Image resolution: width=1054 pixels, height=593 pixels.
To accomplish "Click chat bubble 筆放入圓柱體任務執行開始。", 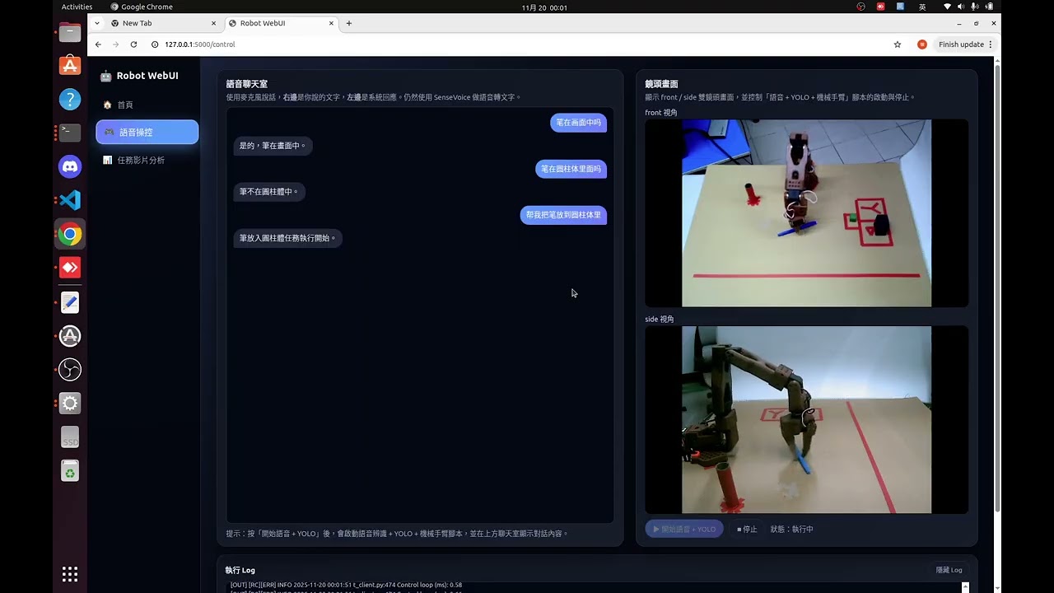I will (x=287, y=238).
